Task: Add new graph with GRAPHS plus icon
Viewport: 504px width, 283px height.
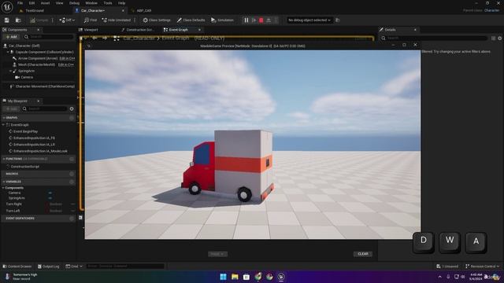Action: (72, 118)
